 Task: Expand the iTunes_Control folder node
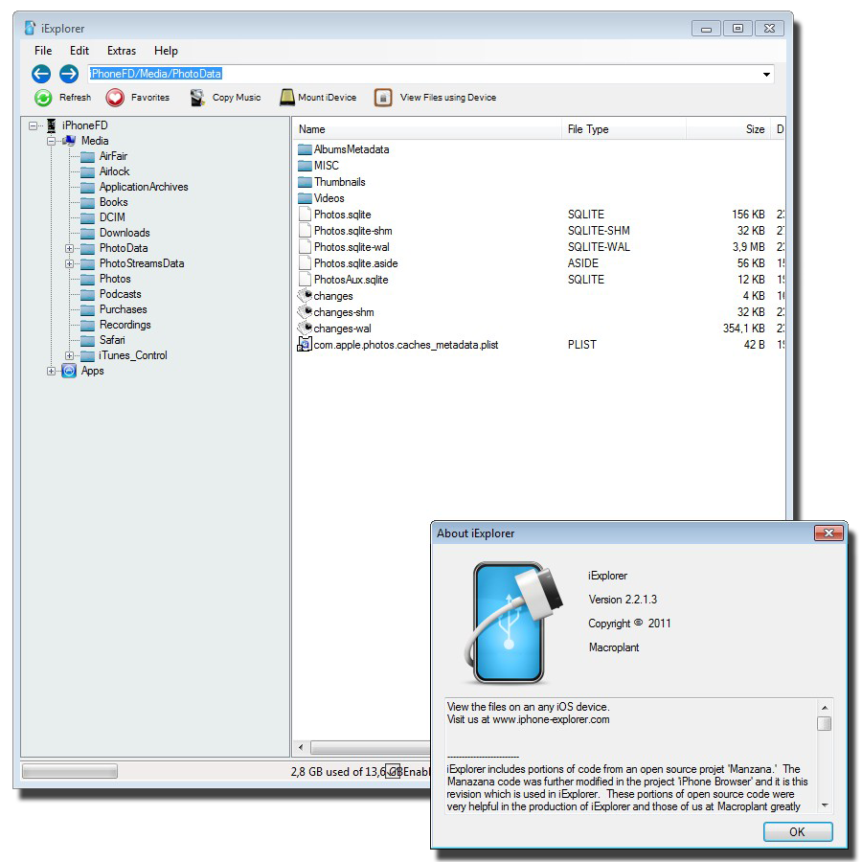[x=69, y=355]
